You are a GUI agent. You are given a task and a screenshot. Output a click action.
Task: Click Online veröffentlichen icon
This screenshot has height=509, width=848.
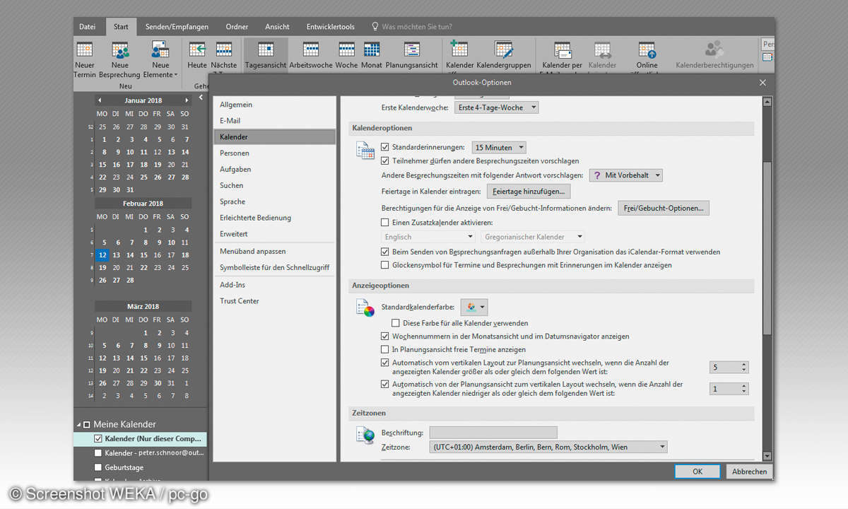[647, 50]
